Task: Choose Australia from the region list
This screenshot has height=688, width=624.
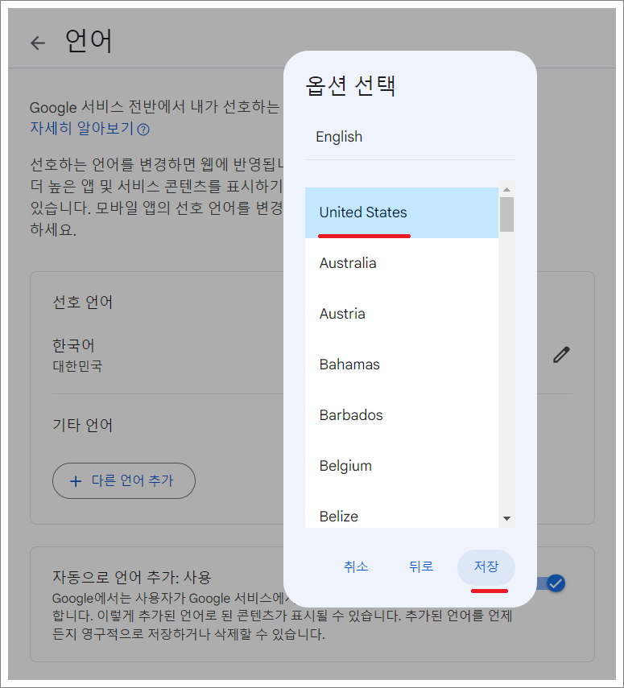Action: (401, 263)
